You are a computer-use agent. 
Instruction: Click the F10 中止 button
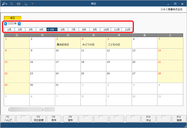pyautogui.click(x=148, y=119)
